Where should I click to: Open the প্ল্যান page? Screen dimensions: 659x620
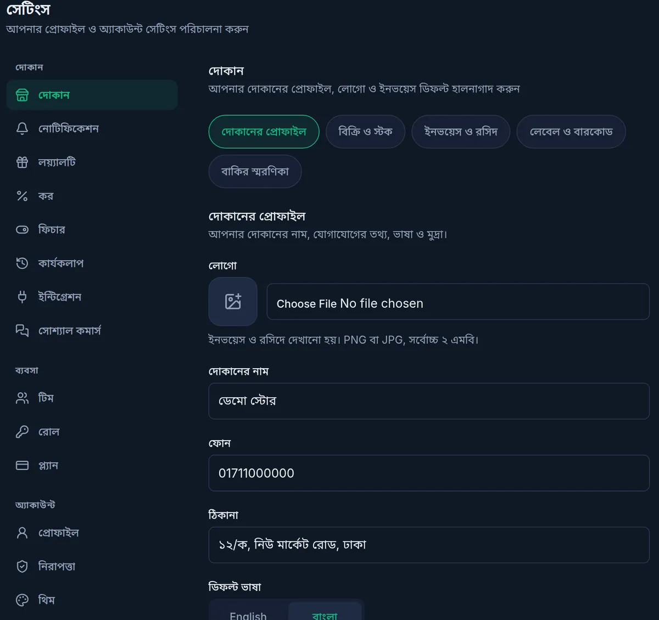[92, 465]
